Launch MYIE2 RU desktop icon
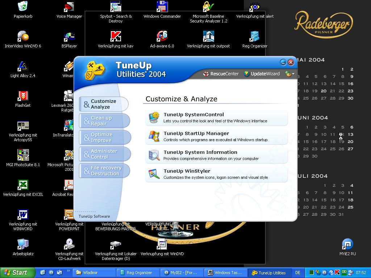The height and width of the screenshot is (278, 371). click(x=347, y=247)
